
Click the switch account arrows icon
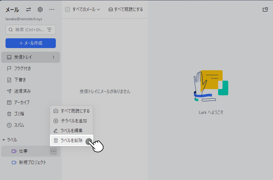pos(29,9)
